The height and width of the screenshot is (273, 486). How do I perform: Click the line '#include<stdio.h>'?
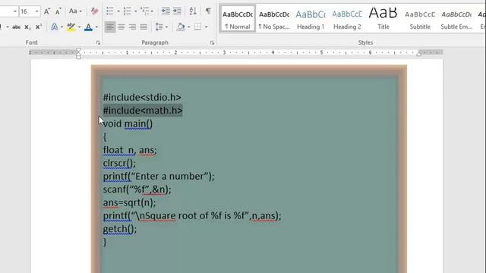(142, 98)
